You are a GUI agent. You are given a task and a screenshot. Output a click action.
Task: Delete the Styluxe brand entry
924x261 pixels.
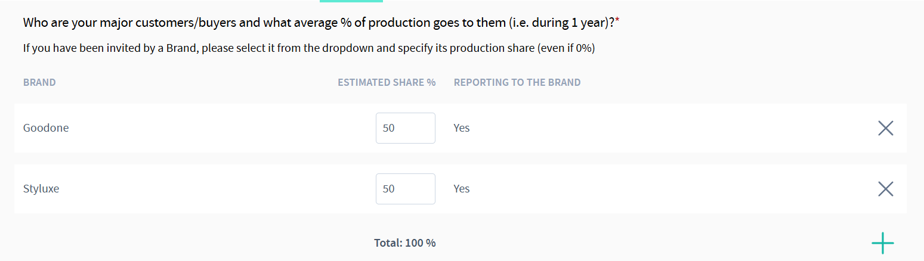coord(885,189)
